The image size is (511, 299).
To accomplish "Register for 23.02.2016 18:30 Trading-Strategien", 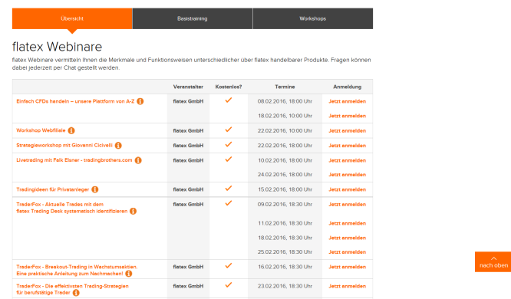I will (347, 286).
